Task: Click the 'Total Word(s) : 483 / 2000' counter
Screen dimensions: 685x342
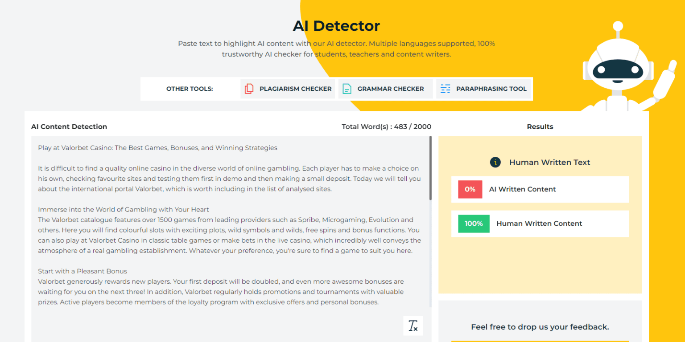Action: pos(387,126)
